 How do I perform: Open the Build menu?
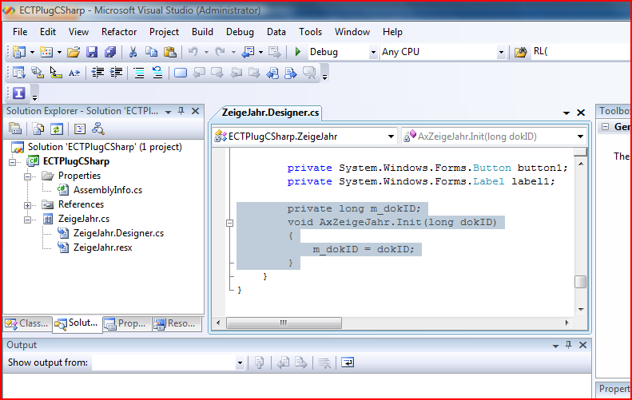202,32
